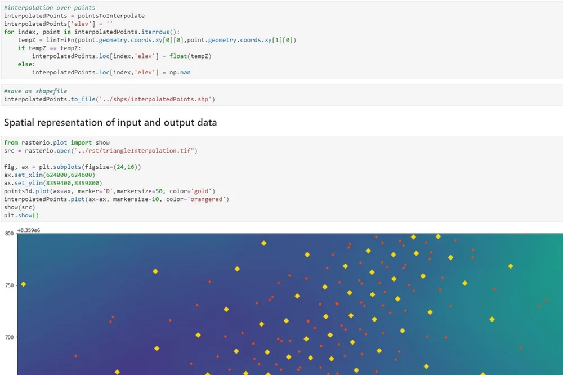This screenshot has height=375, width=563.
Task: Click the 750 y-axis tick label
Action: (x=8, y=284)
